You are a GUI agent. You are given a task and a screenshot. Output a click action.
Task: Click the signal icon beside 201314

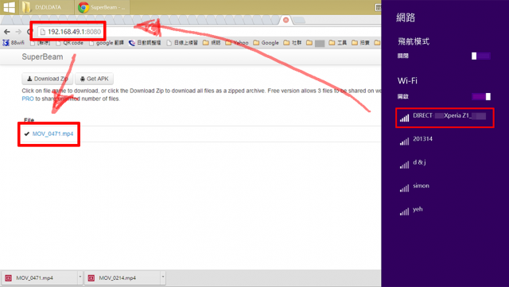404,142
